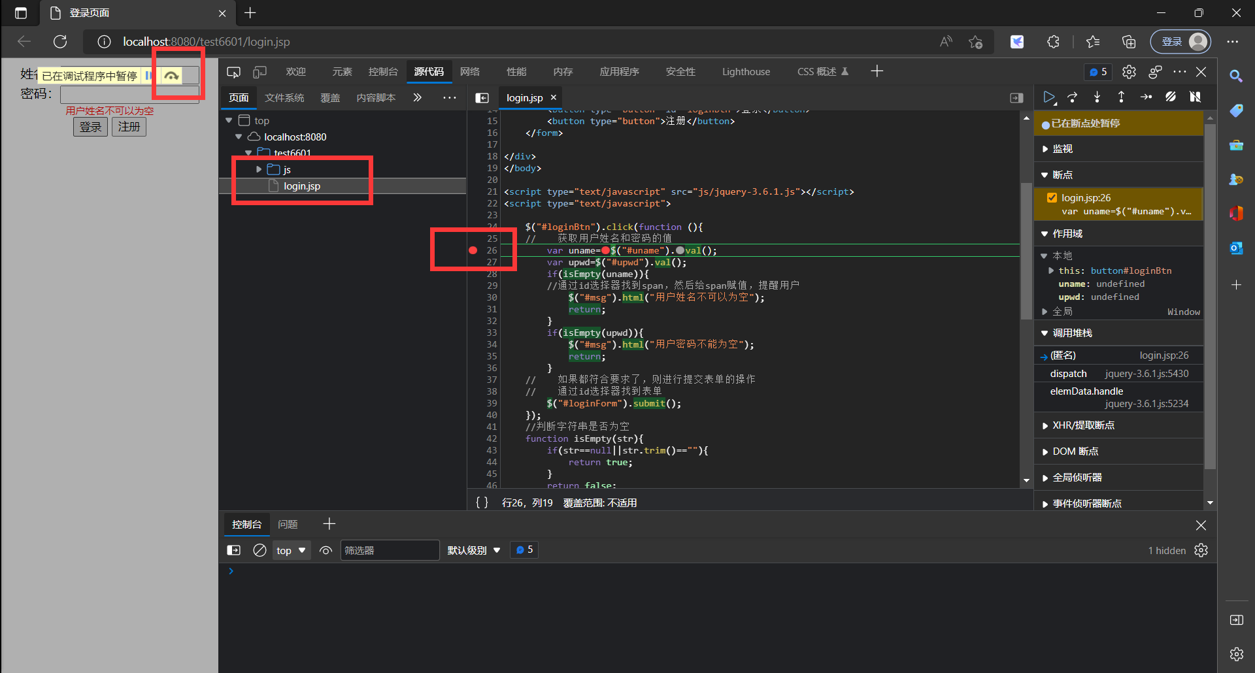Image resolution: width=1255 pixels, height=673 pixels.
Task: Click the 注册 button on the page
Action: (129, 127)
